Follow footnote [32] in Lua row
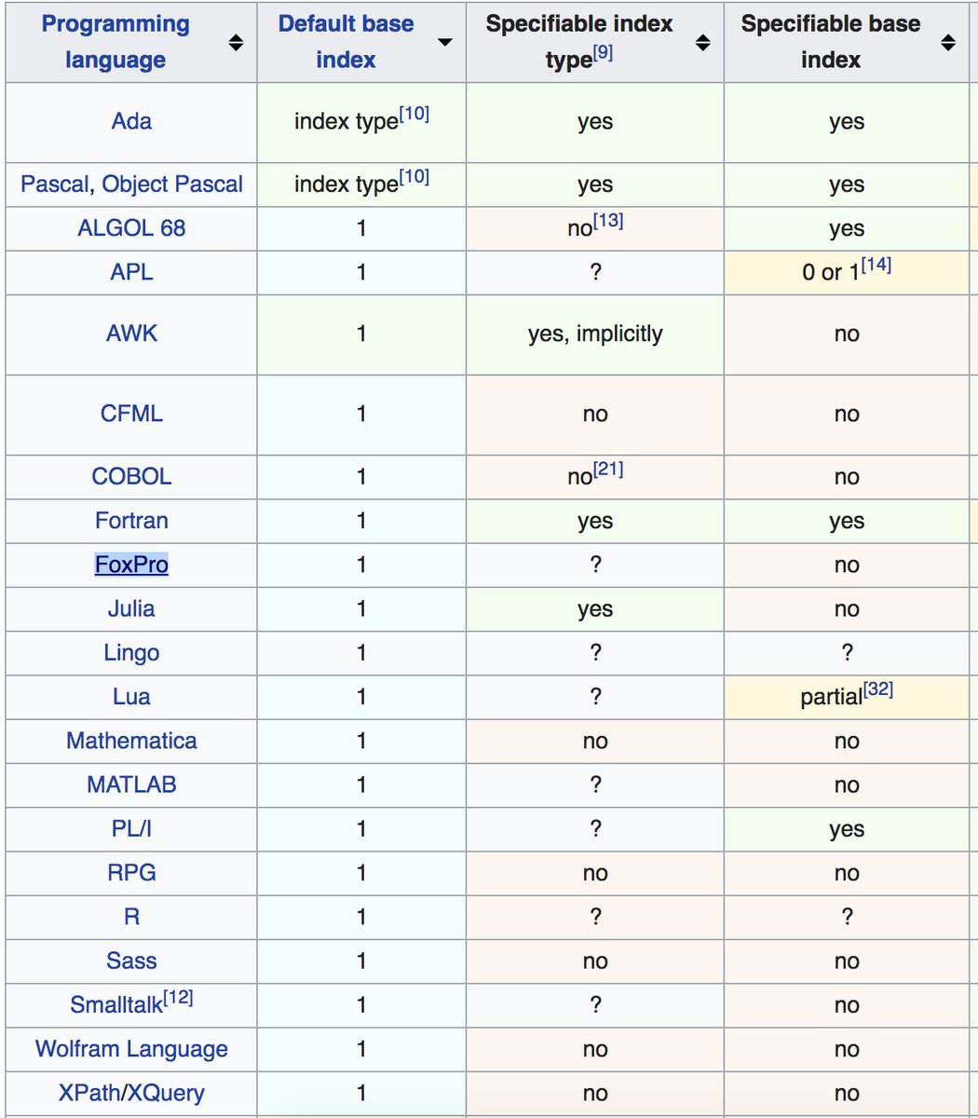This screenshot has height=1118, width=978. [x=877, y=689]
